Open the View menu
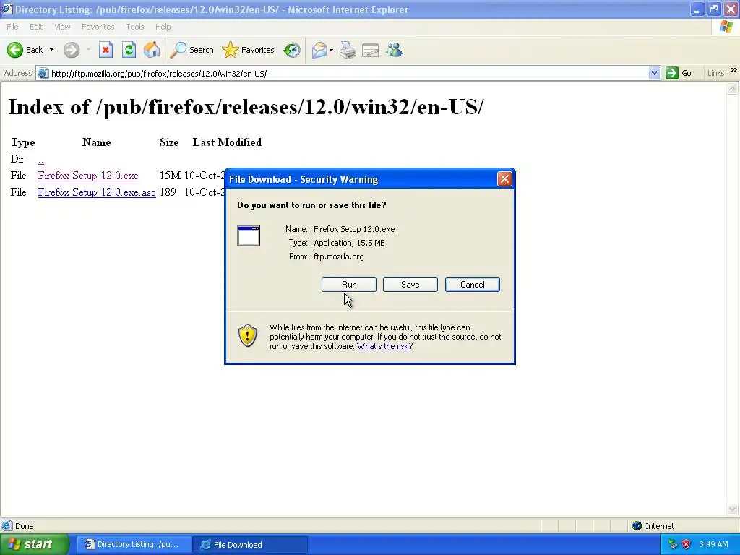The image size is (740, 555). [62, 27]
